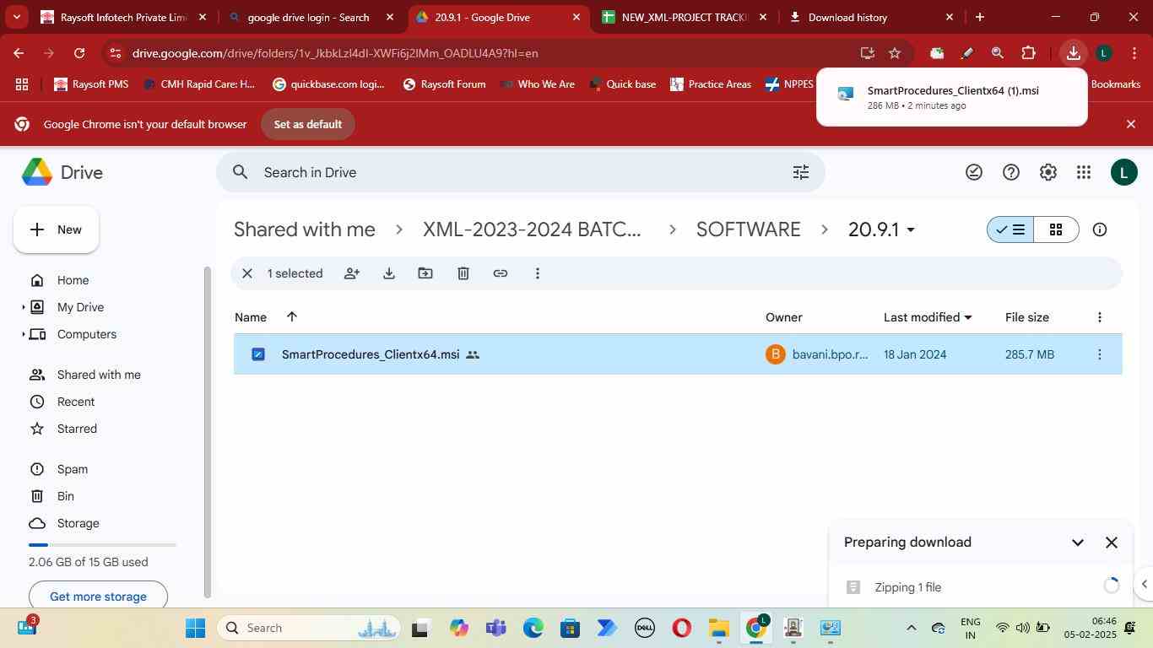
Task: Open more actions in selection toolbar
Action: [x=538, y=273]
